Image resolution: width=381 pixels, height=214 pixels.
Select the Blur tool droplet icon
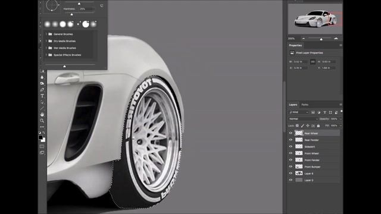[x=42, y=77]
